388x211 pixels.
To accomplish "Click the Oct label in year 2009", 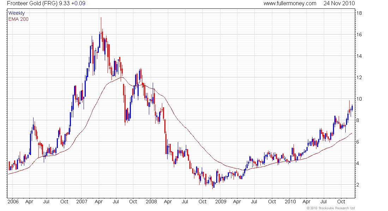I will [272, 202].
